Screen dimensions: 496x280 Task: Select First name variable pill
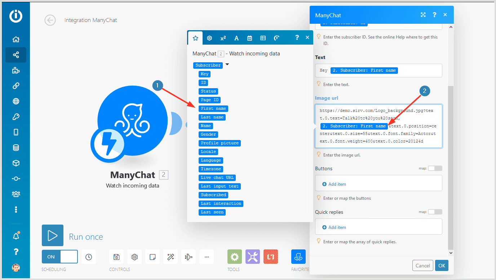[213, 108]
